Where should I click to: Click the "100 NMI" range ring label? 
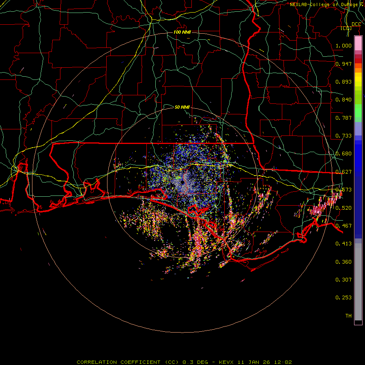click(182, 32)
